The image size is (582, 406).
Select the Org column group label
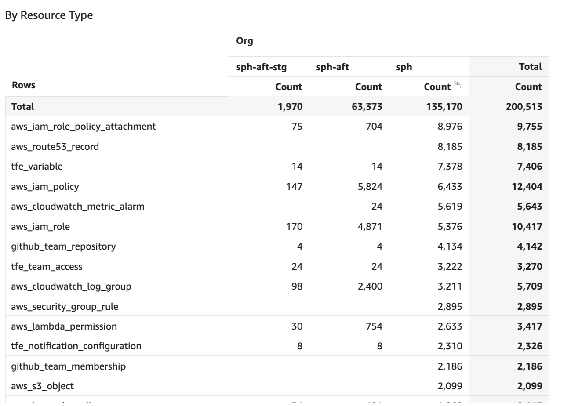(244, 41)
